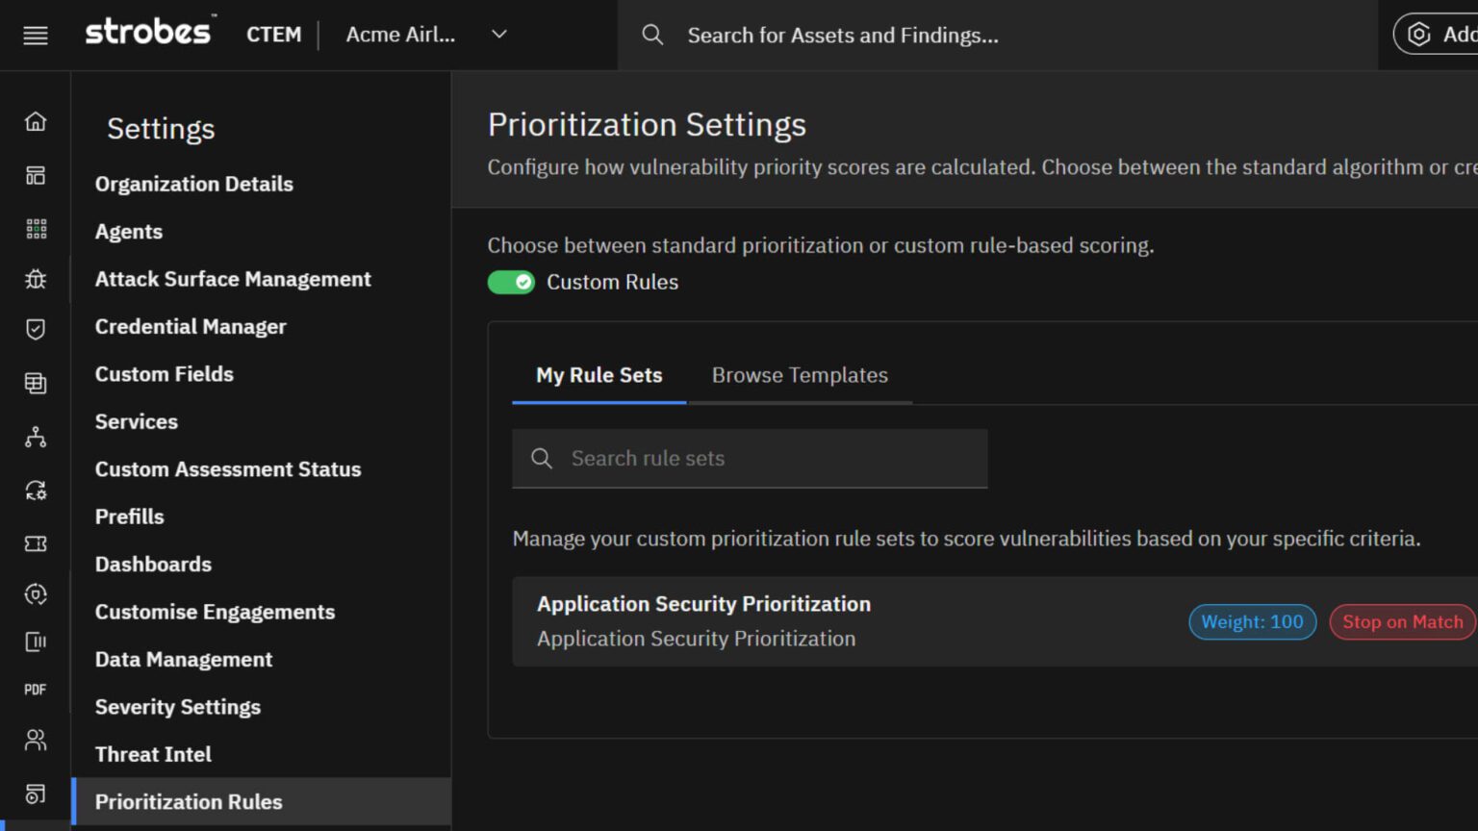Click inside the Search rule sets field
The image size is (1478, 831).
pos(751,459)
